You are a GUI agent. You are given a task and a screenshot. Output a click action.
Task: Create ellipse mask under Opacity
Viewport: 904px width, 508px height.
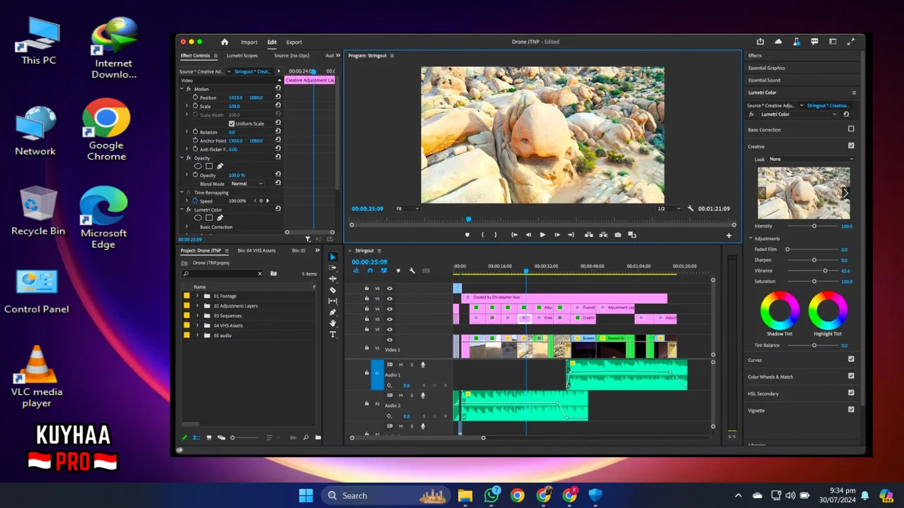pyautogui.click(x=198, y=167)
